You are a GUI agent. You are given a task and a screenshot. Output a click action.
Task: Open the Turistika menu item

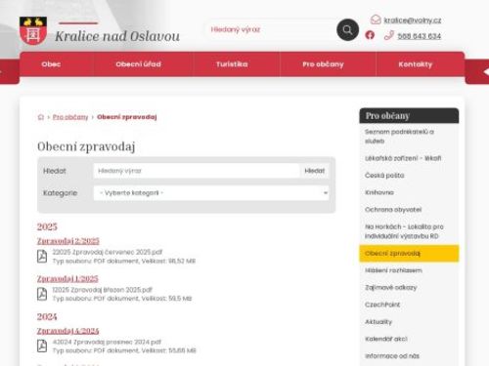(x=232, y=64)
